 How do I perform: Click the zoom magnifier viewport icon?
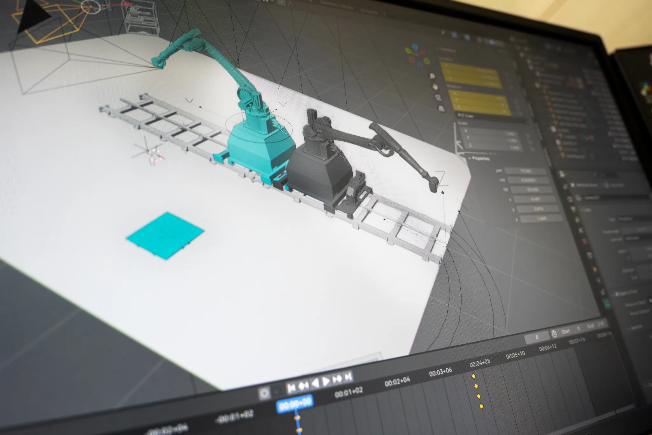[432, 76]
